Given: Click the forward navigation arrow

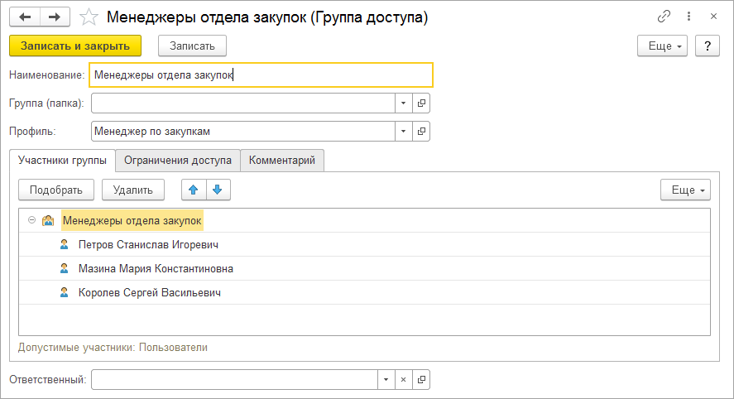Looking at the screenshot, I should coord(55,17).
